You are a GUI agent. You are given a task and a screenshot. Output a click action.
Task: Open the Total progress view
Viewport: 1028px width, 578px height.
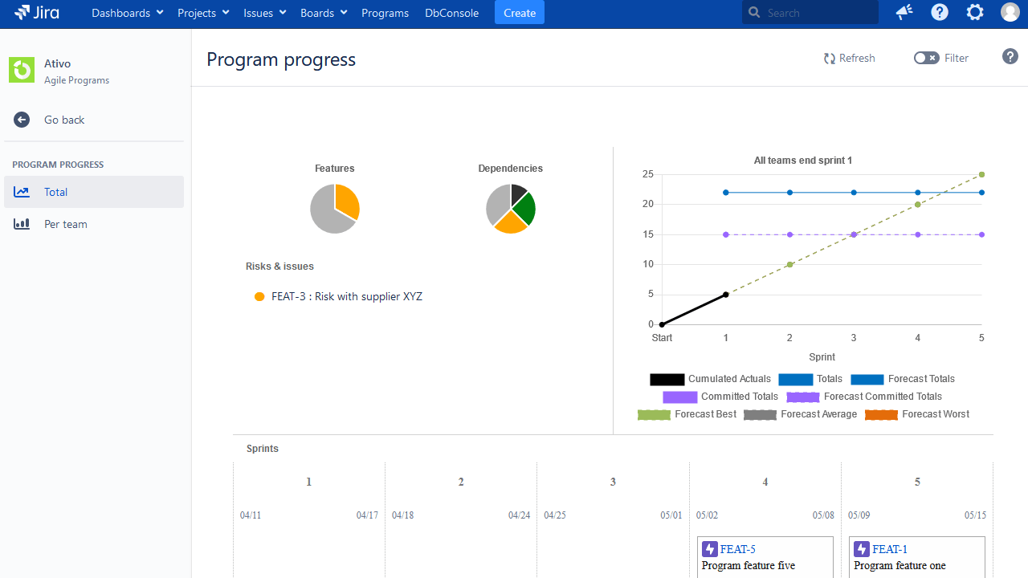(x=55, y=192)
